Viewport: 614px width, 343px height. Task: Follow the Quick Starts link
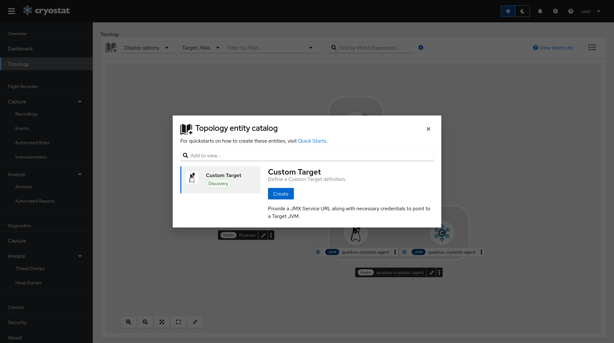click(x=312, y=141)
